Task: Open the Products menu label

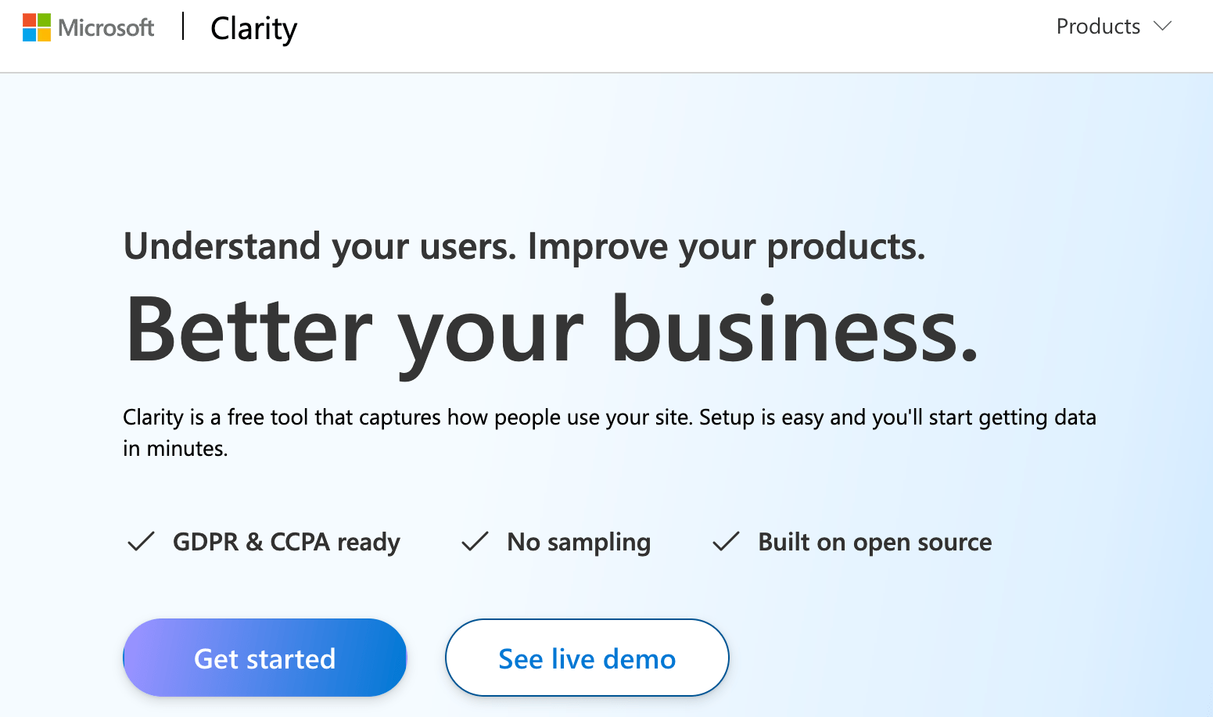Action: click(1098, 27)
